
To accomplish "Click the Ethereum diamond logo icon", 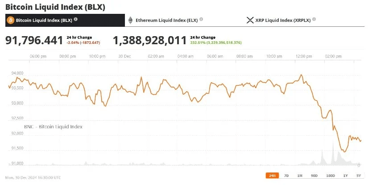I will [131, 20].
